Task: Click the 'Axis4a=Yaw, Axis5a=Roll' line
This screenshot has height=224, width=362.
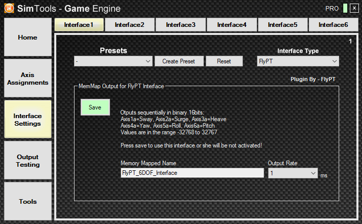Action: click(168, 126)
